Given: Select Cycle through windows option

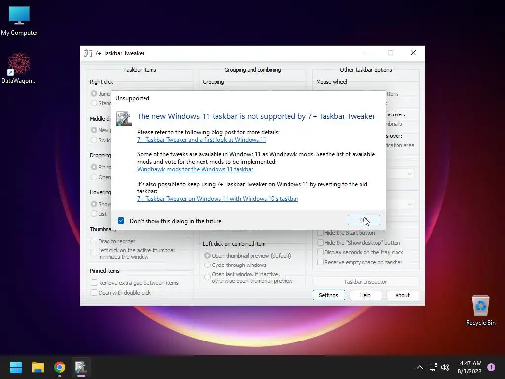Looking at the screenshot, I should pos(208,265).
